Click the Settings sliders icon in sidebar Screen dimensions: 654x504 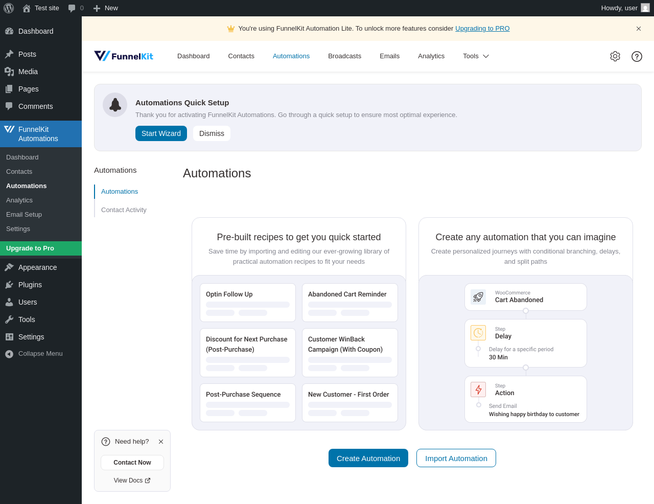click(x=9, y=337)
